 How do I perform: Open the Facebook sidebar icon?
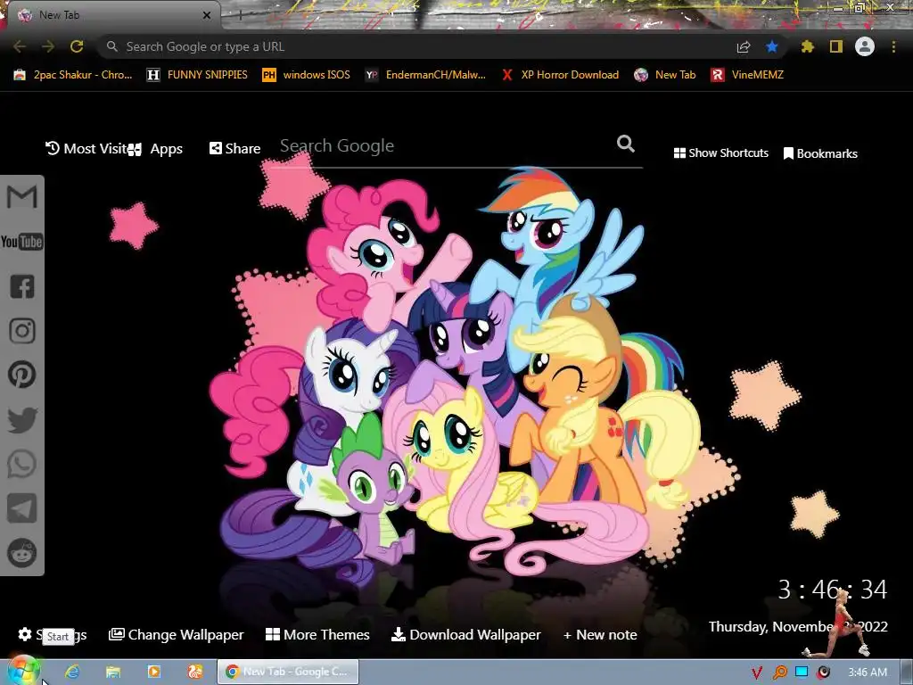21,286
